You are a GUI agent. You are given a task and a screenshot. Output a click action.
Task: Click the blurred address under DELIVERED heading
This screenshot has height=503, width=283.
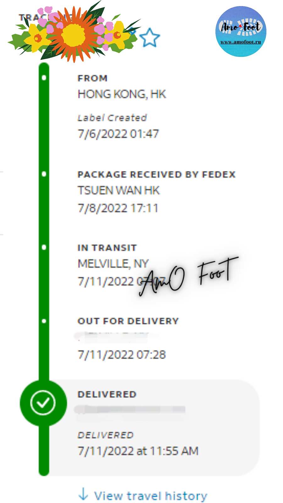click(x=130, y=410)
